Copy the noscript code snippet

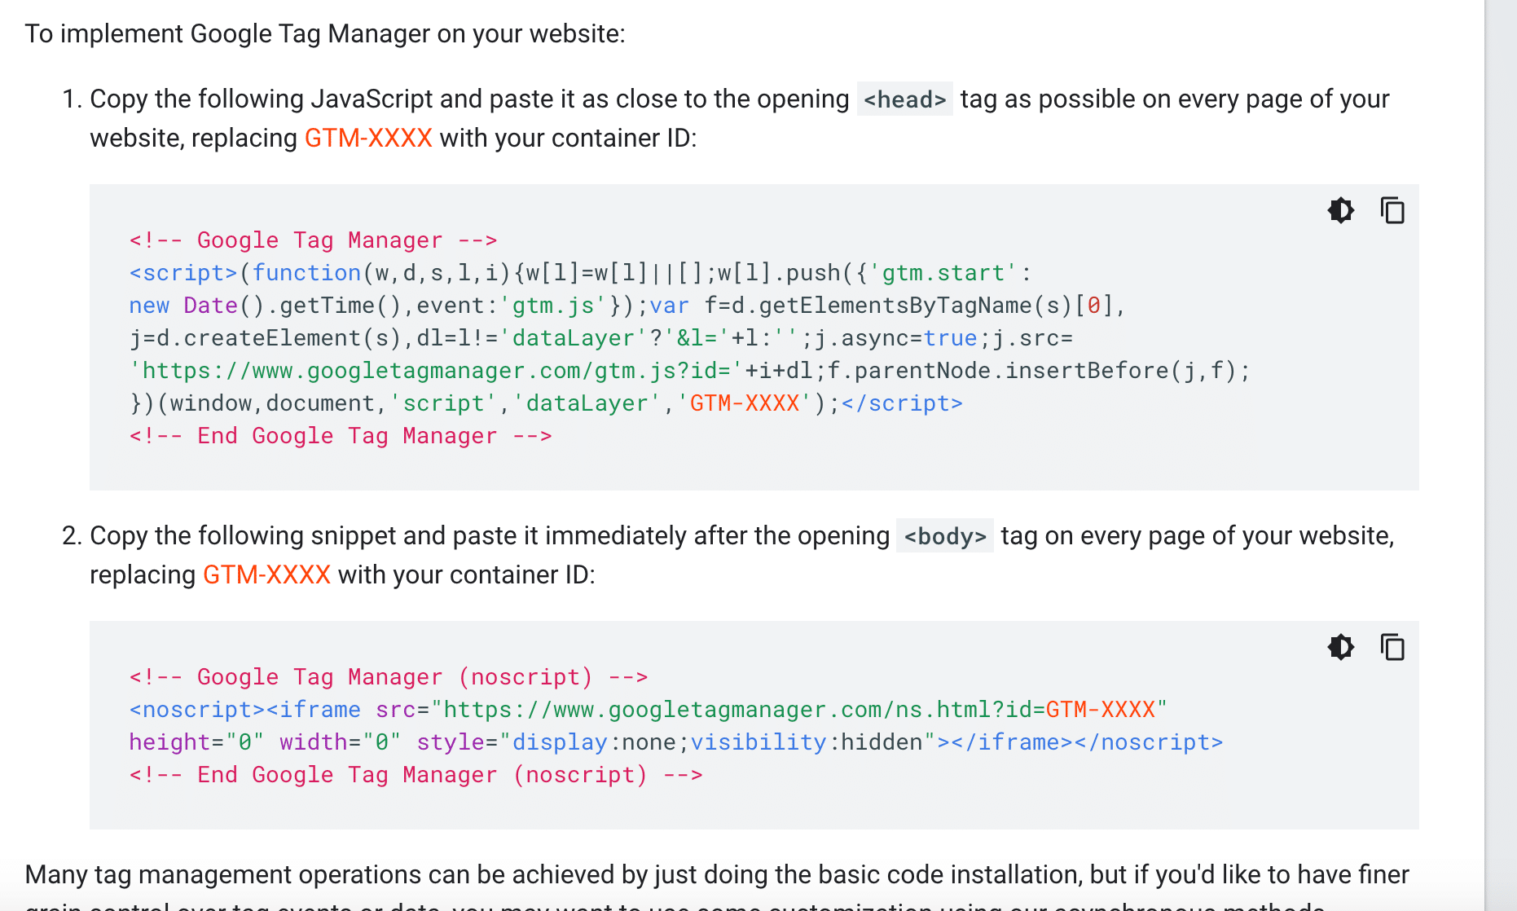click(x=1392, y=647)
